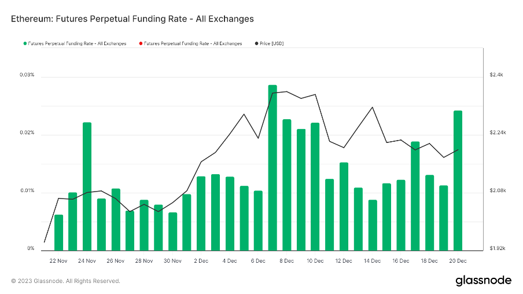Click the 2023 Glassnode copyright text
Screen dimensions: 523x294
point(65,281)
